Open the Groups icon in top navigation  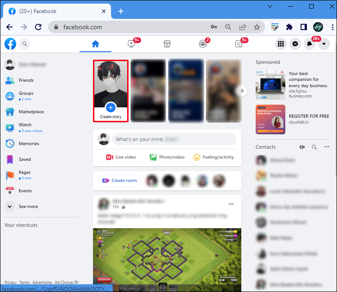pos(203,44)
